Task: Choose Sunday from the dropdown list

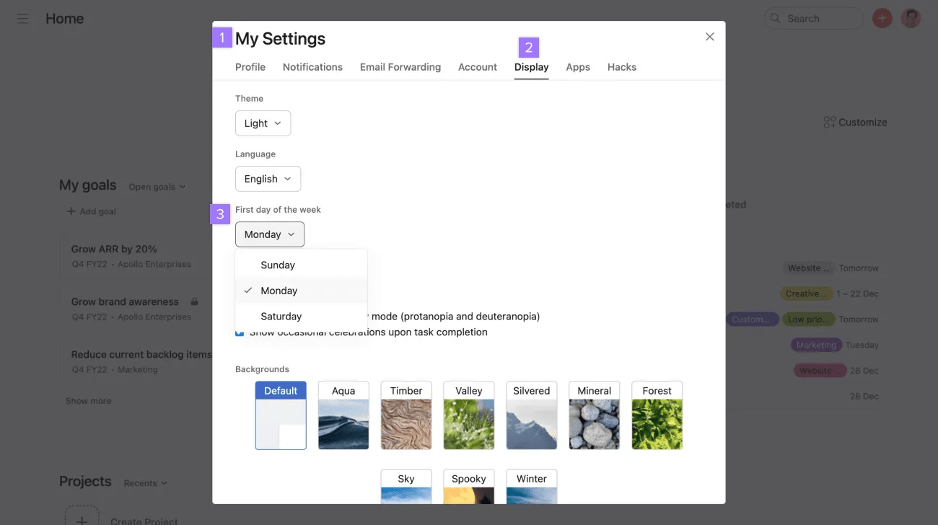Action: click(x=278, y=265)
